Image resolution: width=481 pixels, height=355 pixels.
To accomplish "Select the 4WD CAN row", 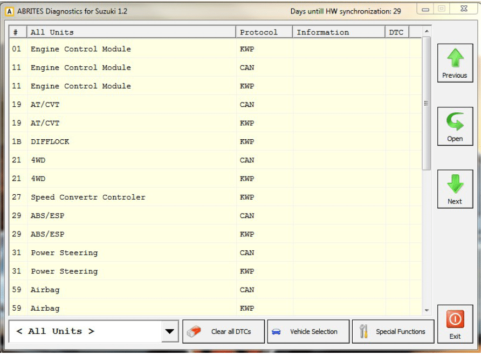I will tap(129, 160).
